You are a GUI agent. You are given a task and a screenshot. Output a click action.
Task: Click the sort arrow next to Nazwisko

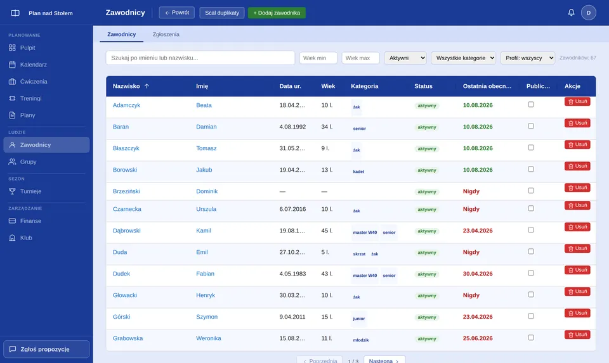click(x=147, y=86)
